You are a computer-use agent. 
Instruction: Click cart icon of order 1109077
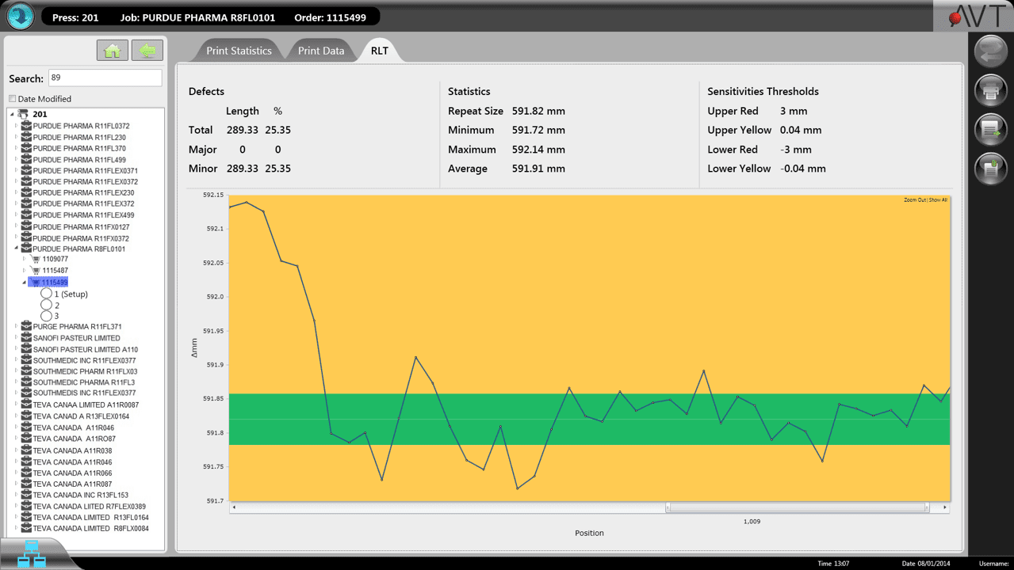[x=36, y=259]
